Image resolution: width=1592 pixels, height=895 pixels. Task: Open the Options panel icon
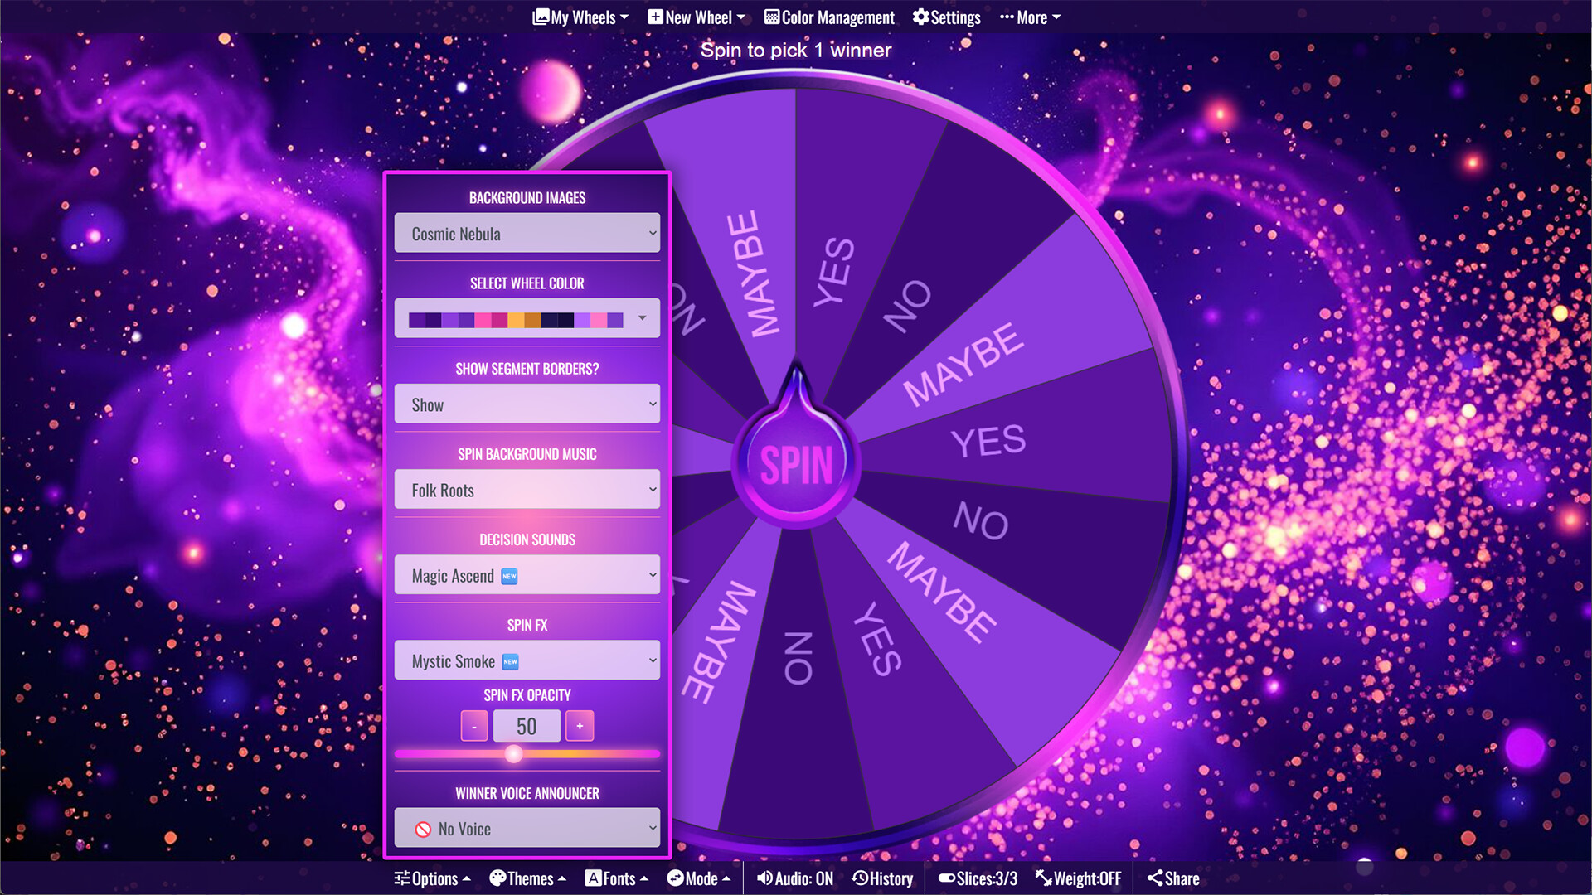pos(403,878)
